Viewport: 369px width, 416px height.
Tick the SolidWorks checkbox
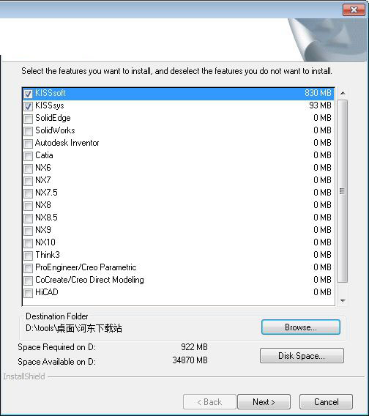[28, 131]
